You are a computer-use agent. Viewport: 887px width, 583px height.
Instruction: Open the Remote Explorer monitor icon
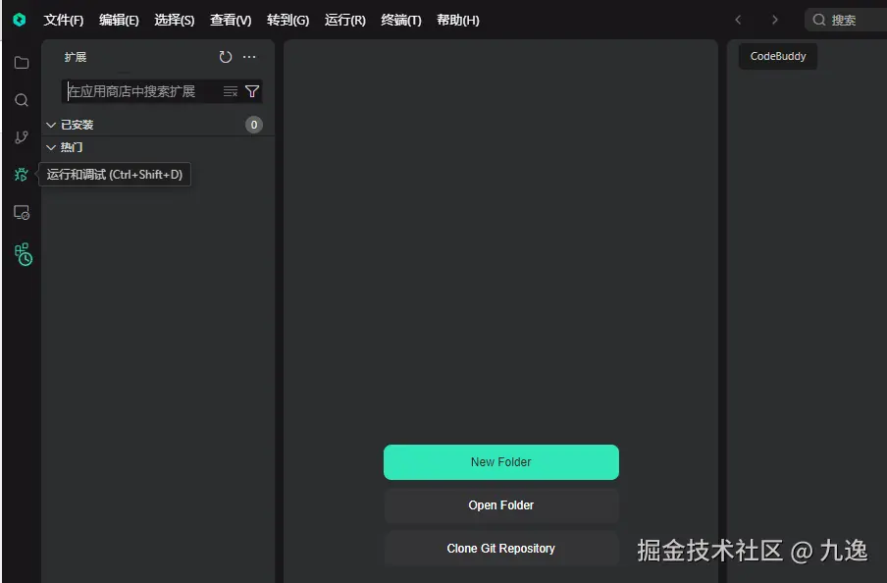pos(22,212)
